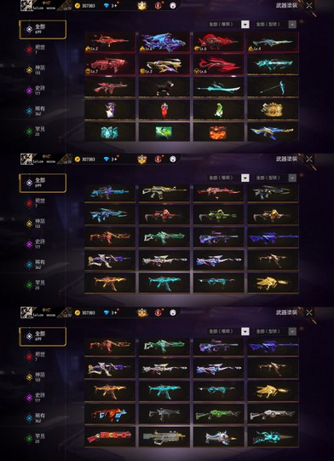334x461 pixels.
Task: Select the cyan scythe melee weapon
Action: 273,87
